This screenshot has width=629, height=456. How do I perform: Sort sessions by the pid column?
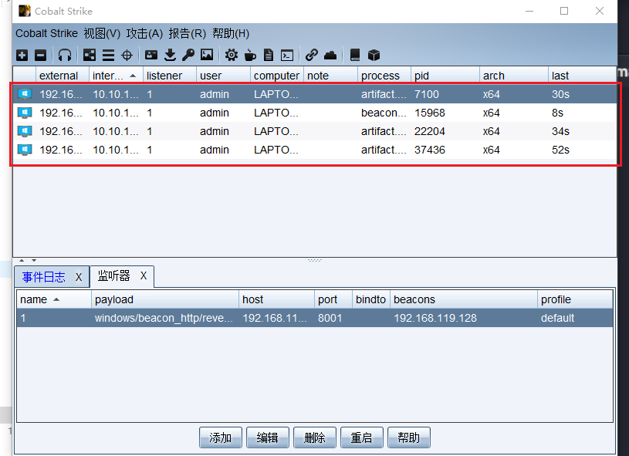445,76
